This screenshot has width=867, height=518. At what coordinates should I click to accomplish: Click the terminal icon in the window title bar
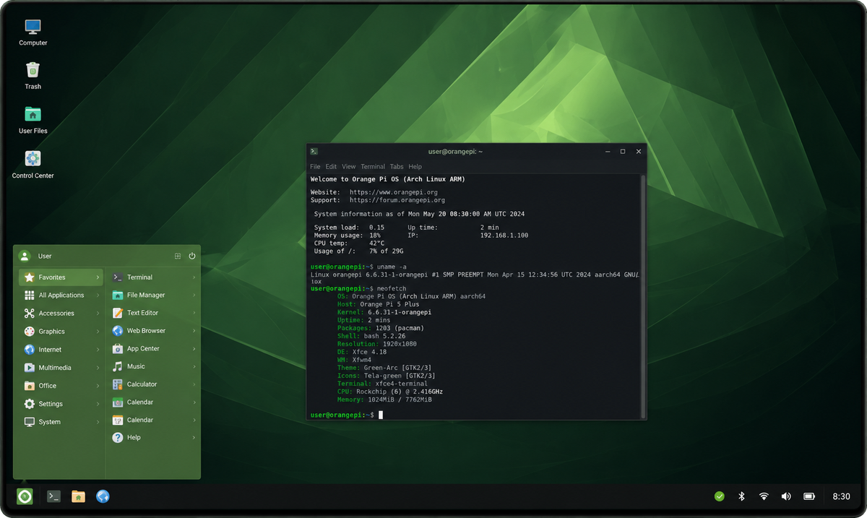point(314,152)
